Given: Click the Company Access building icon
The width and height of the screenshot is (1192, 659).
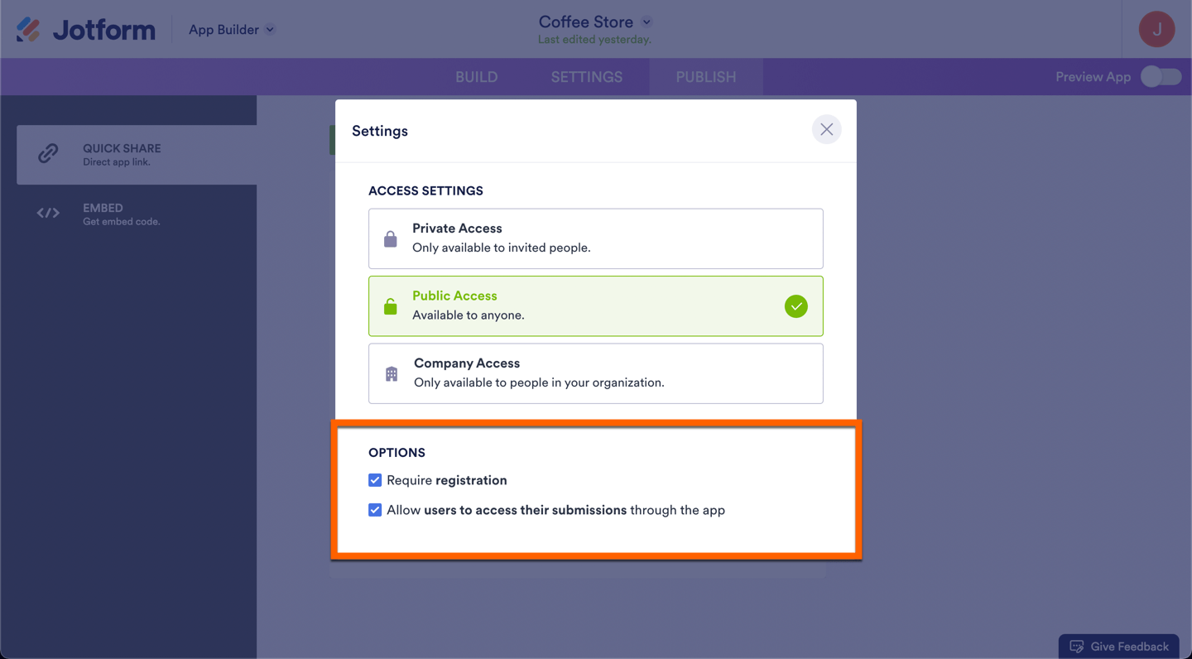Looking at the screenshot, I should [392, 374].
